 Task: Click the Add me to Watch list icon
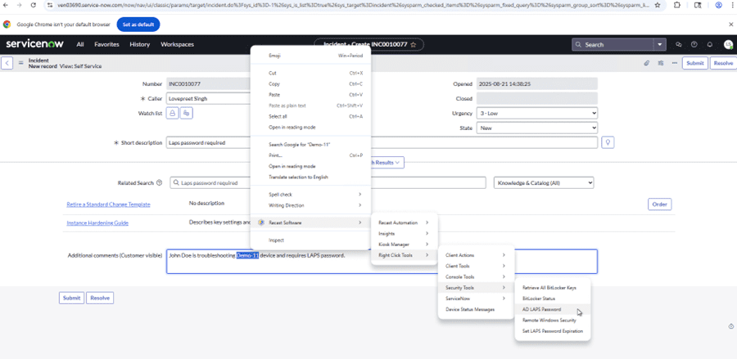click(186, 113)
